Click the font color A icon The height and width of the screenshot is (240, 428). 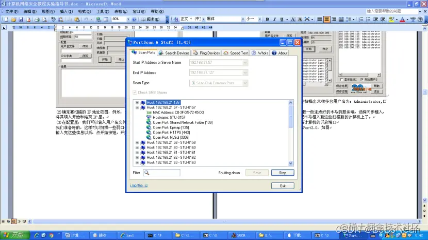[x=402, y=20]
